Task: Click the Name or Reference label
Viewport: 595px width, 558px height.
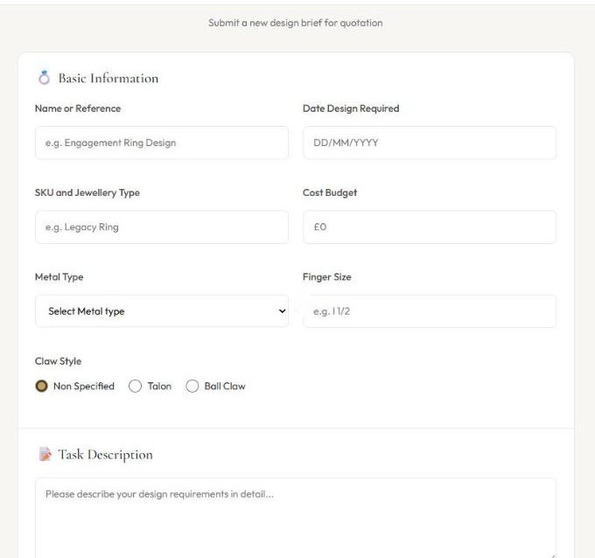Action: [78, 108]
